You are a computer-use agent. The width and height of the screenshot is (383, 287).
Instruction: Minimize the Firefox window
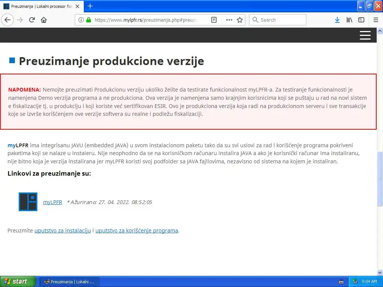361,6
